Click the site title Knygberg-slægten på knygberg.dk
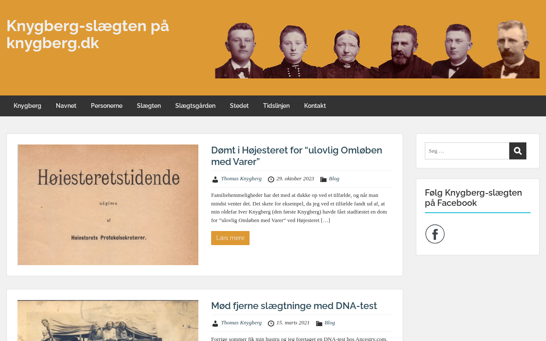The image size is (546, 341). click(88, 35)
